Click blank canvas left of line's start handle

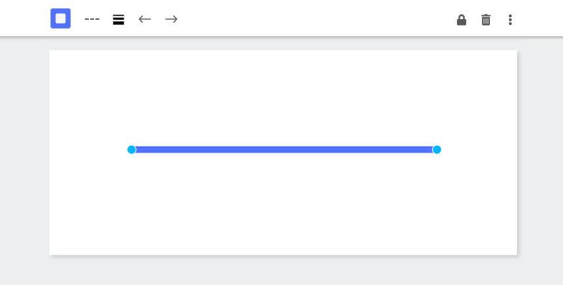(x=88, y=149)
